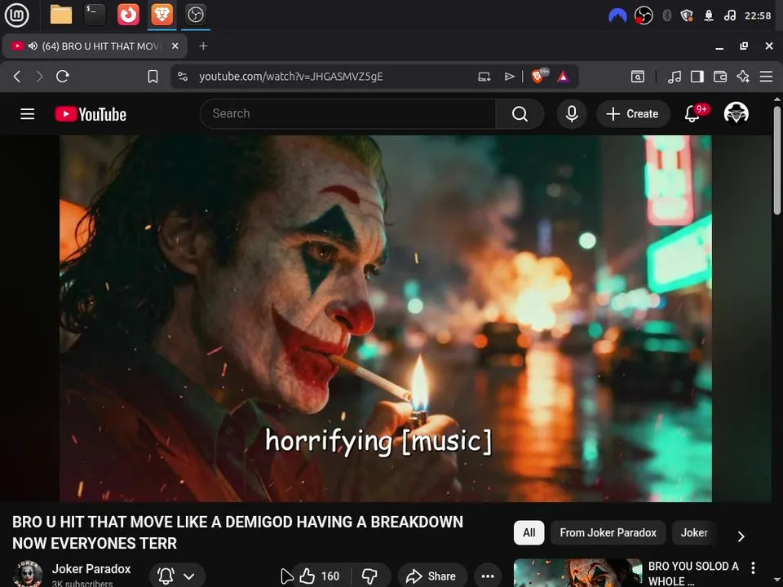The width and height of the screenshot is (783, 587).
Task: Select the BRO U HIT THAT MOVE tab
Action: click(x=95, y=46)
